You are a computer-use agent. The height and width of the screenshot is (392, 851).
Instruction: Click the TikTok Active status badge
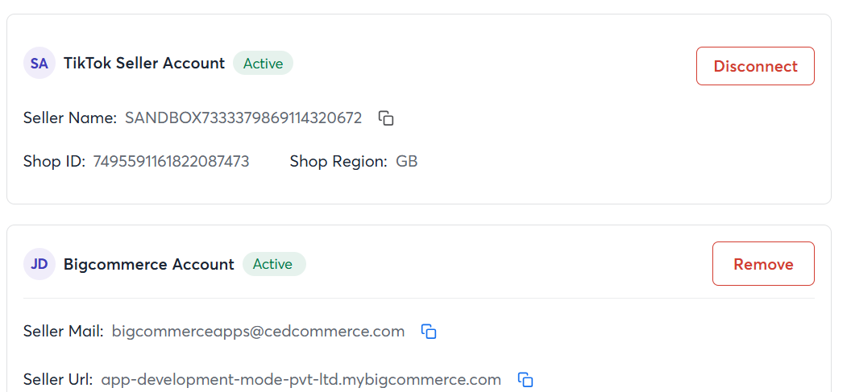click(x=264, y=64)
